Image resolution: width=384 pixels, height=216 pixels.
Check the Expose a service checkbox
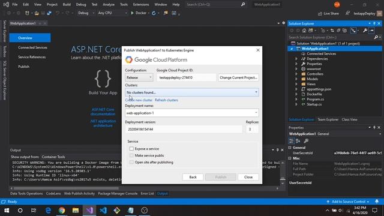coord(131,149)
